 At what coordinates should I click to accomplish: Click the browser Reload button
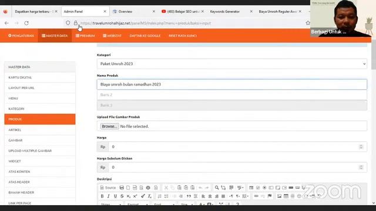click(x=26, y=23)
